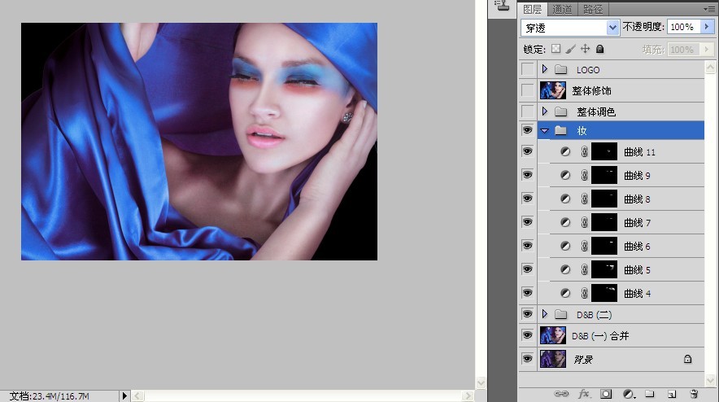Click the 曲线 4 layer mask thumbnail
This screenshot has width=719, height=402.
click(x=604, y=293)
